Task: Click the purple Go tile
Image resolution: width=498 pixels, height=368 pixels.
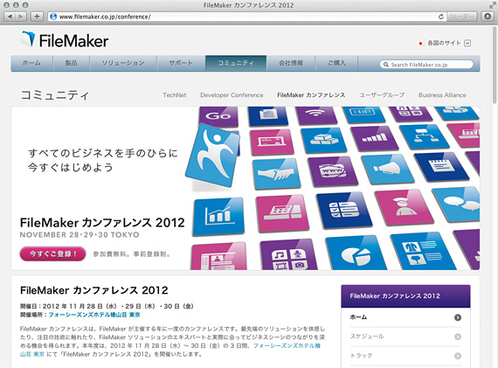Action: 218,115
